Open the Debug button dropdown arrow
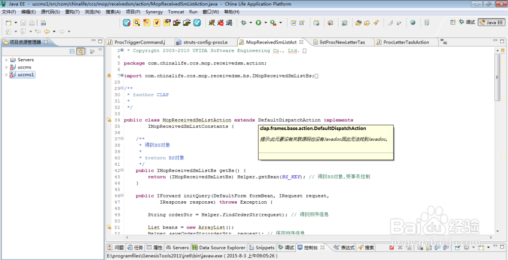The width and height of the screenshot is (508, 260). click(251, 23)
